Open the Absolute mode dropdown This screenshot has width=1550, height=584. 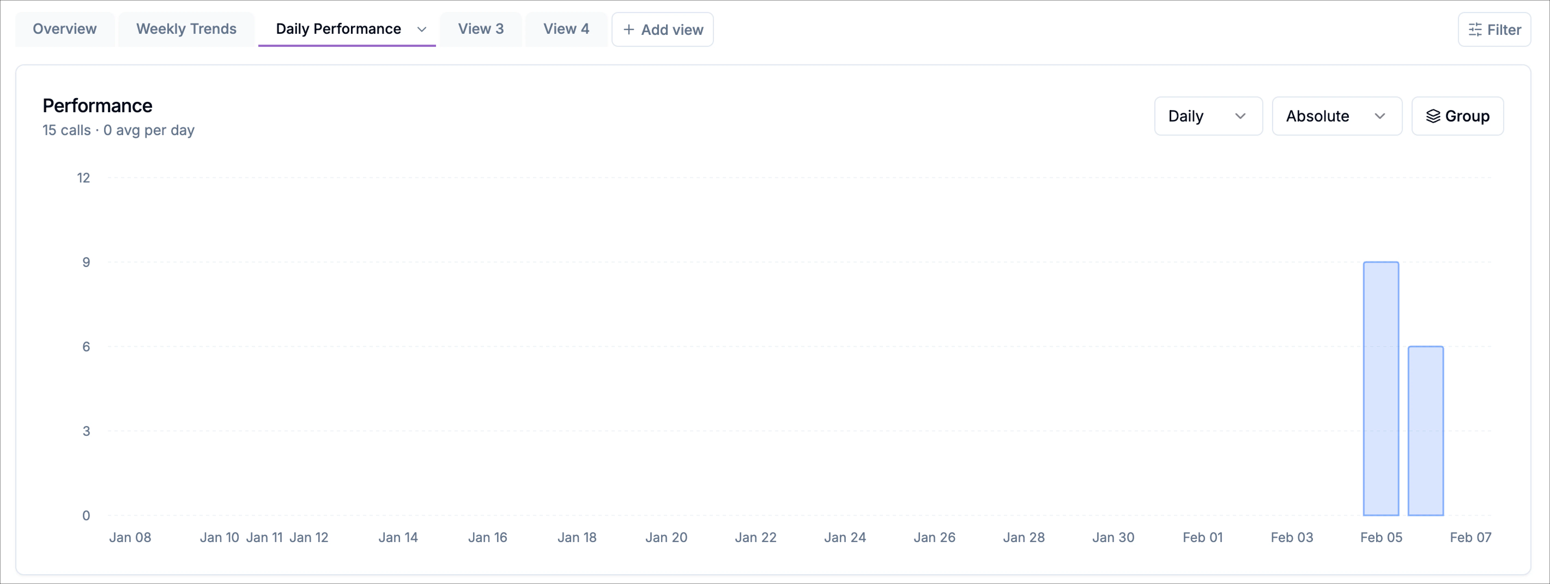pyautogui.click(x=1336, y=116)
